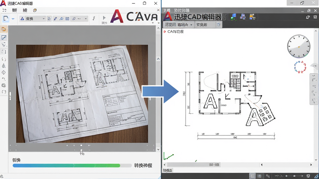Select the bracket tool in left sidebar
Viewport: 319px width, 179px height.
pos(4,52)
